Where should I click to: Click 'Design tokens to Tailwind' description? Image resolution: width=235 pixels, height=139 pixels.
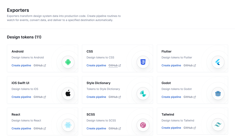click(178, 120)
